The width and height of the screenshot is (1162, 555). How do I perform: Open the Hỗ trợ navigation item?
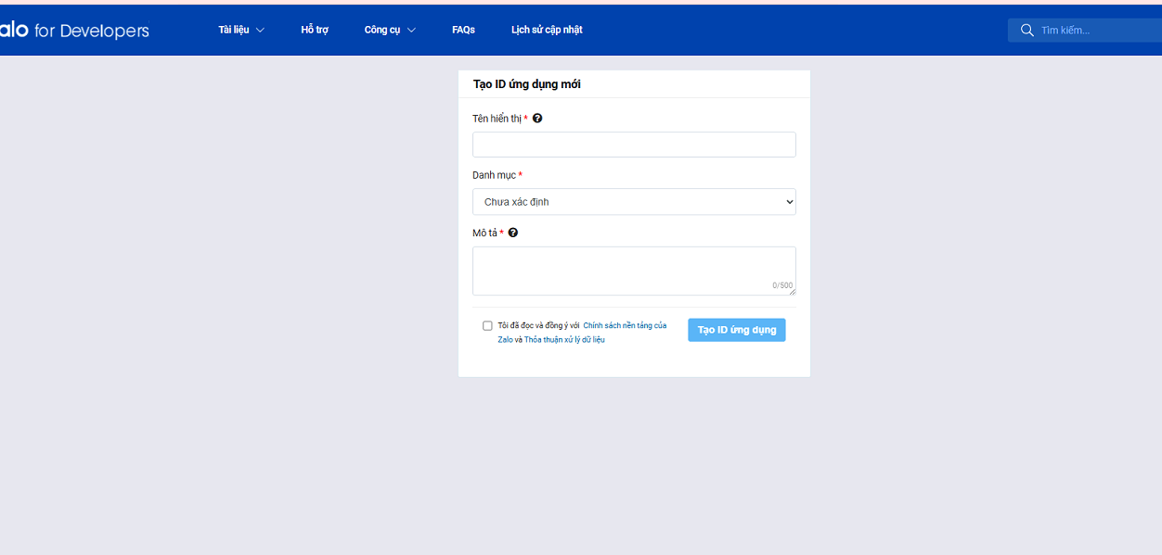click(x=315, y=30)
